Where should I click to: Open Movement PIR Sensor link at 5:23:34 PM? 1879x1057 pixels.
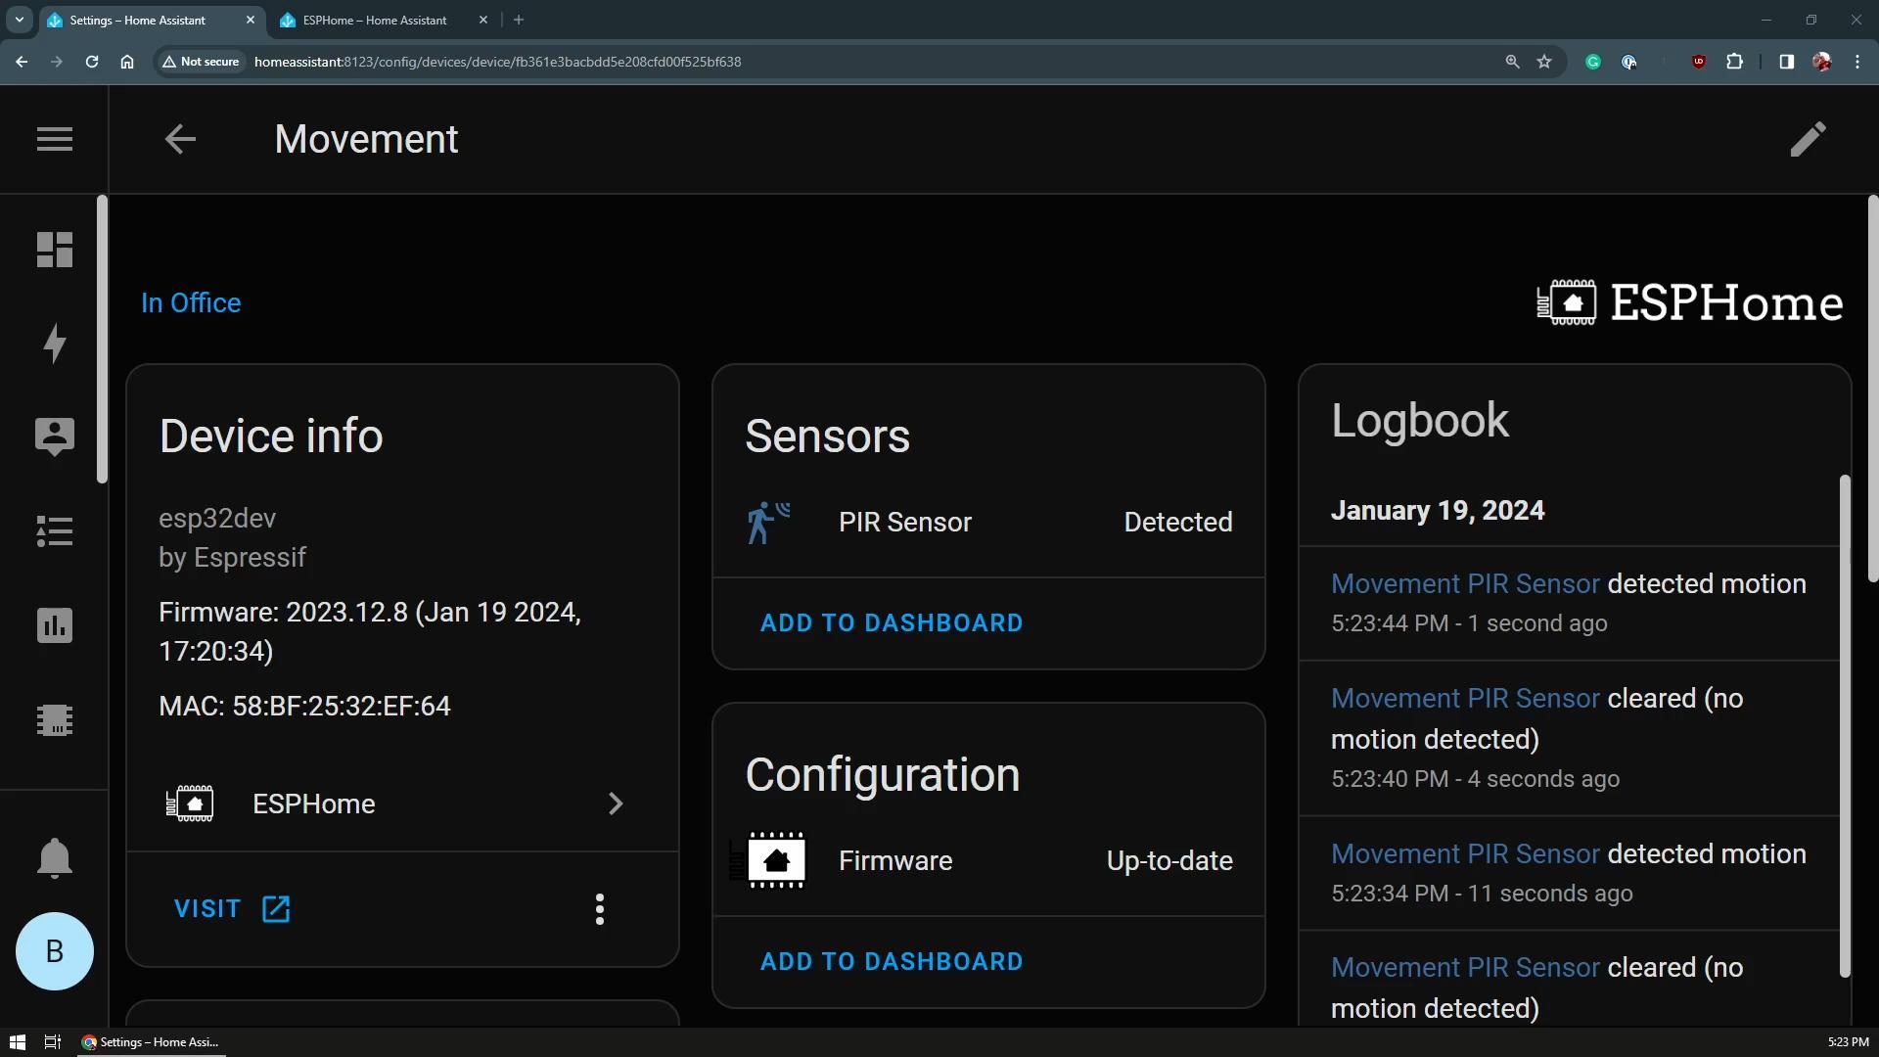coord(1465,854)
